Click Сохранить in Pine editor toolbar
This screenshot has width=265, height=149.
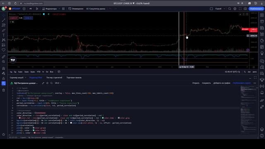coord(206,83)
